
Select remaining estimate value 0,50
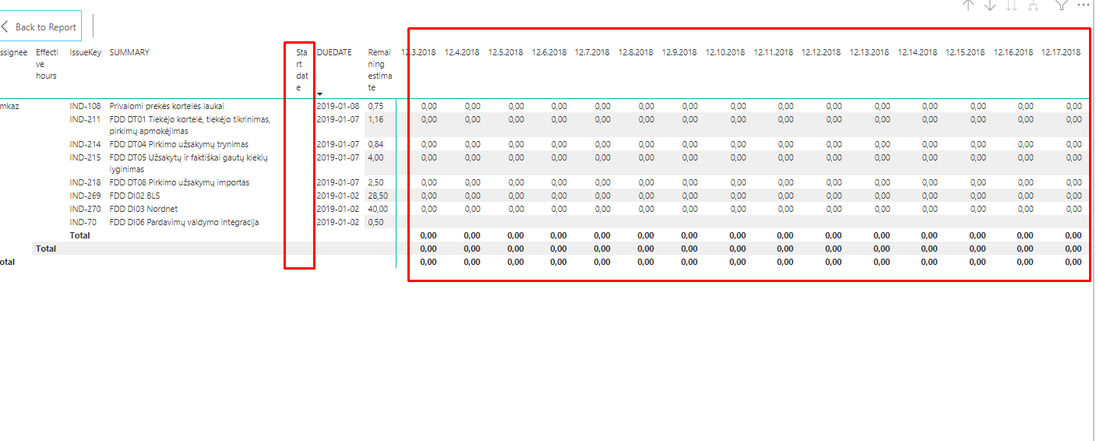pyautogui.click(x=376, y=222)
